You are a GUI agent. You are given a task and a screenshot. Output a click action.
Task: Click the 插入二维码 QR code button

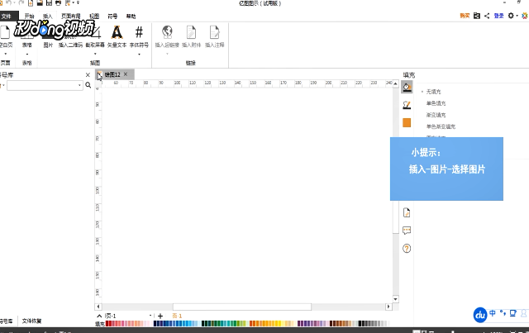tap(70, 45)
